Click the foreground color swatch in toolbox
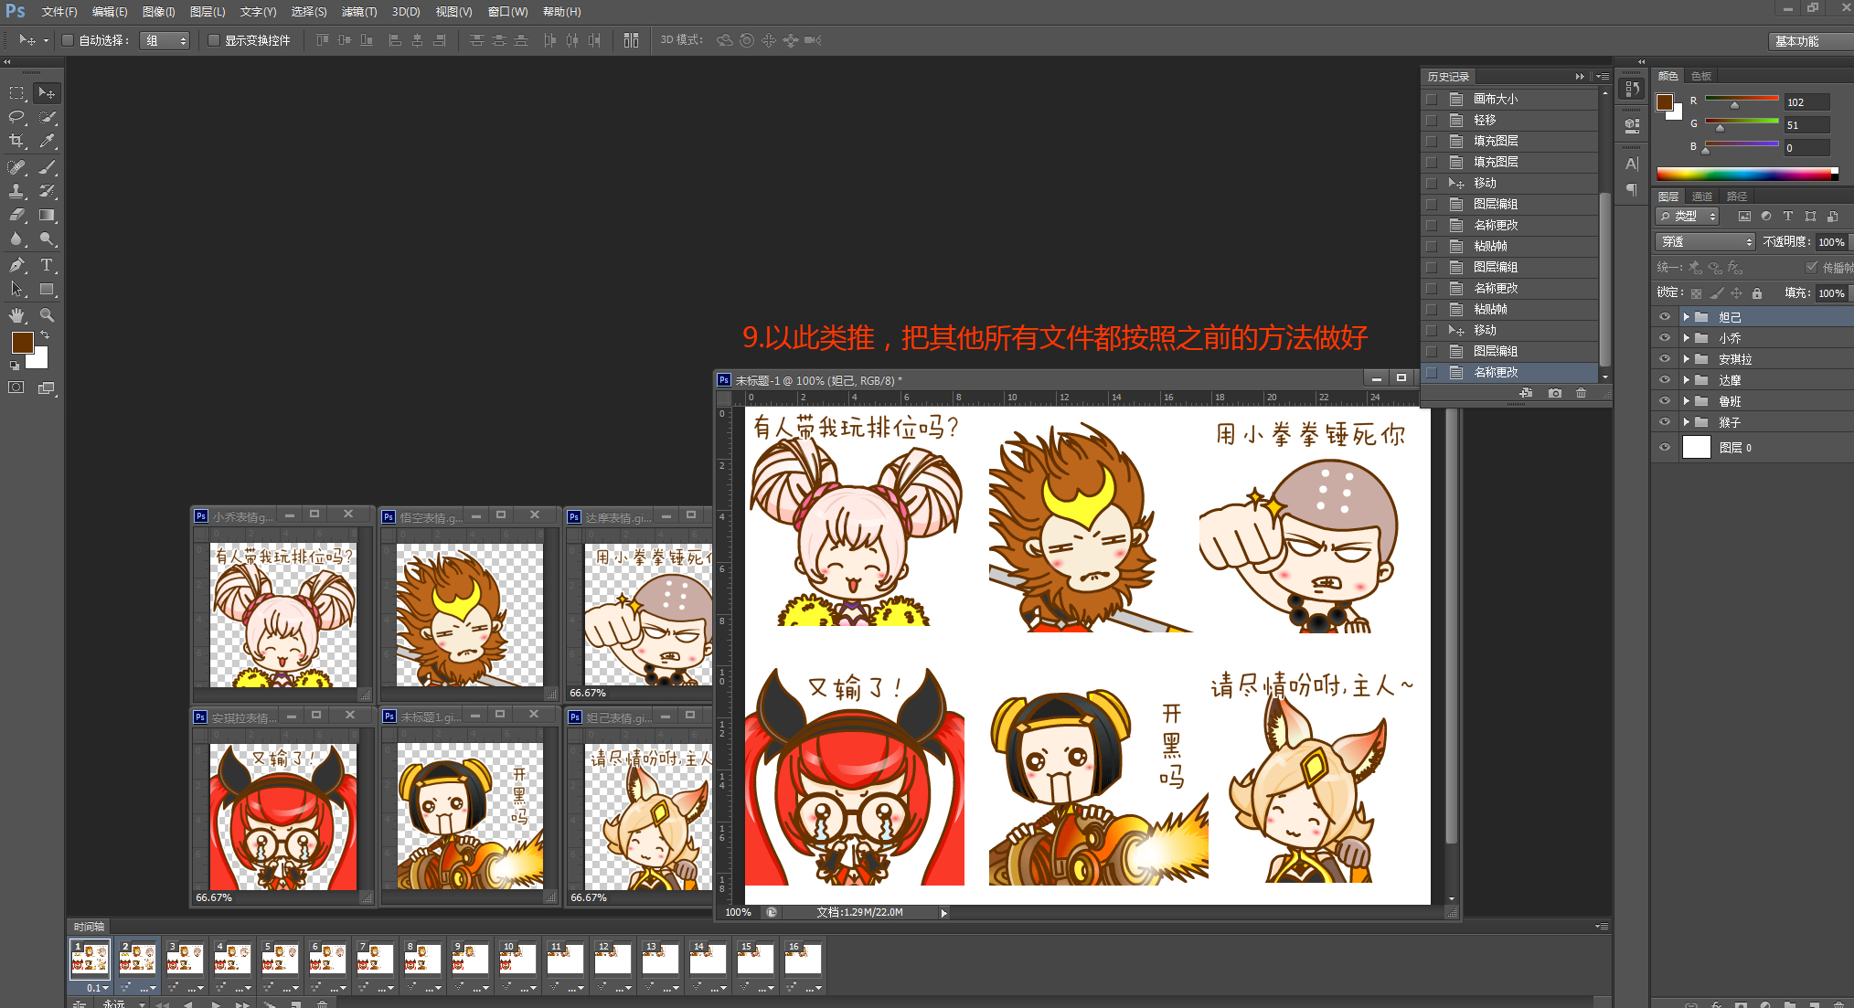This screenshot has width=1854, height=1008. (22, 343)
